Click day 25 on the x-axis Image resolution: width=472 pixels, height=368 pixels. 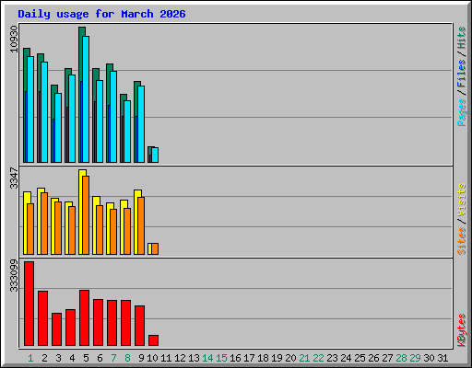360,358
